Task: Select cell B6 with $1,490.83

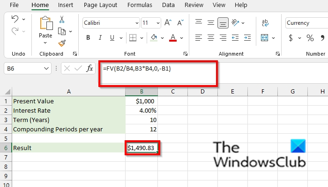Action: point(142,148)
